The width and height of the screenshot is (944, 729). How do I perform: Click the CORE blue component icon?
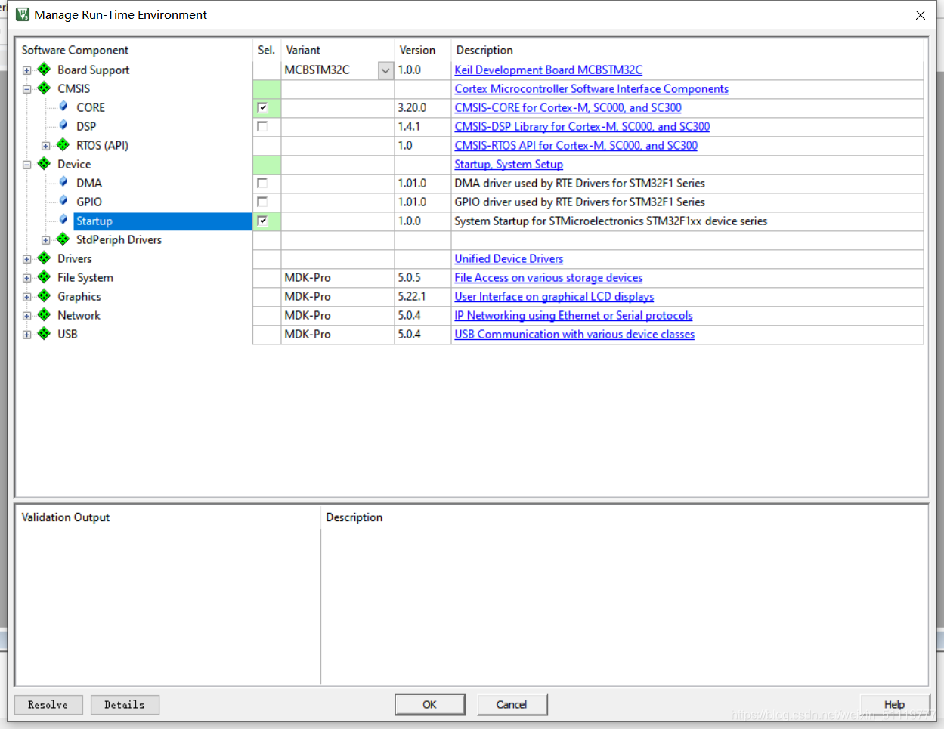(x=63, y=107)
